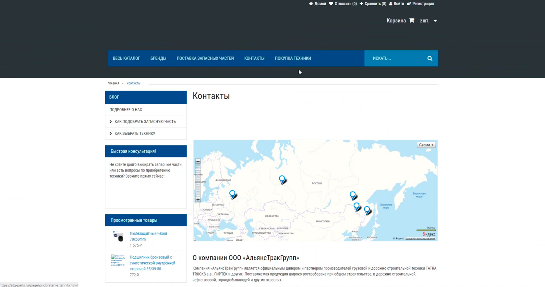Click the map zoom slider track

tap(198, 181)
